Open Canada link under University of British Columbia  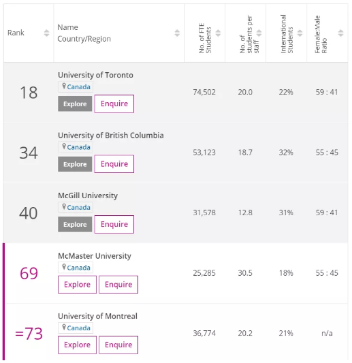click(x=79, y=147)
